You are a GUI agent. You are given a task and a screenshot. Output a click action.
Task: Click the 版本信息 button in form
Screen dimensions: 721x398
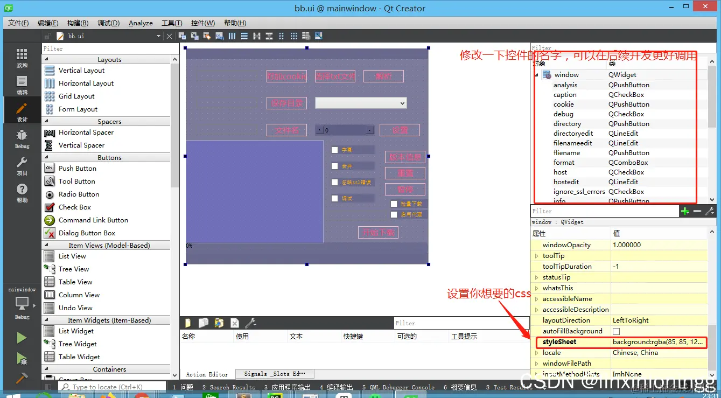405,157
